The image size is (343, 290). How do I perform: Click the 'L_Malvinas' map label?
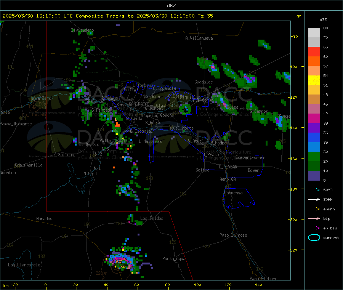pos(150,141)
